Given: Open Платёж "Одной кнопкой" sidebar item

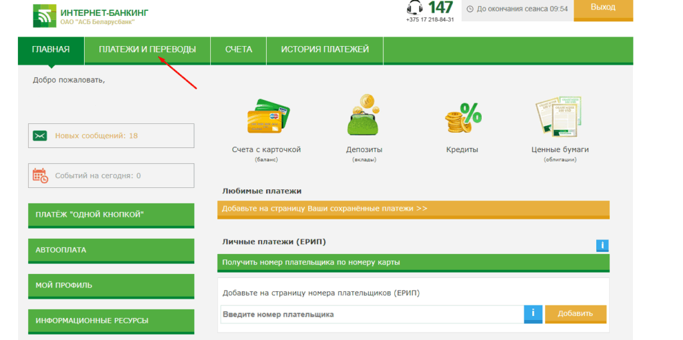Looking at the screenshot, I should tap(111, 215).
